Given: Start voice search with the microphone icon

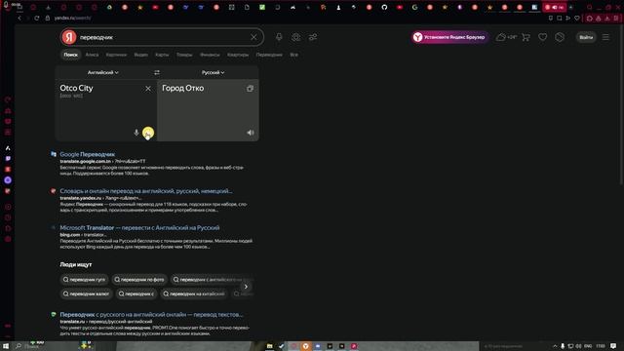Looking at the screenshot, I should click(279, 37).
